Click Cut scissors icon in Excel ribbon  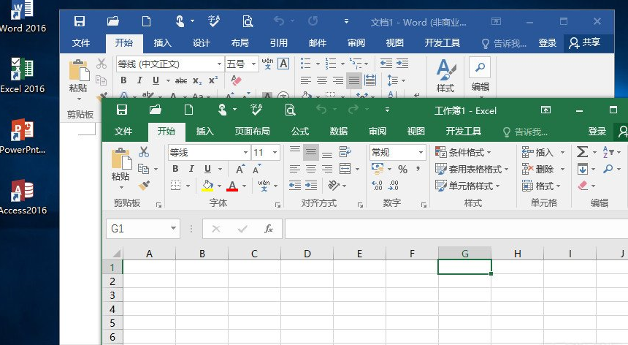(144, 152)
